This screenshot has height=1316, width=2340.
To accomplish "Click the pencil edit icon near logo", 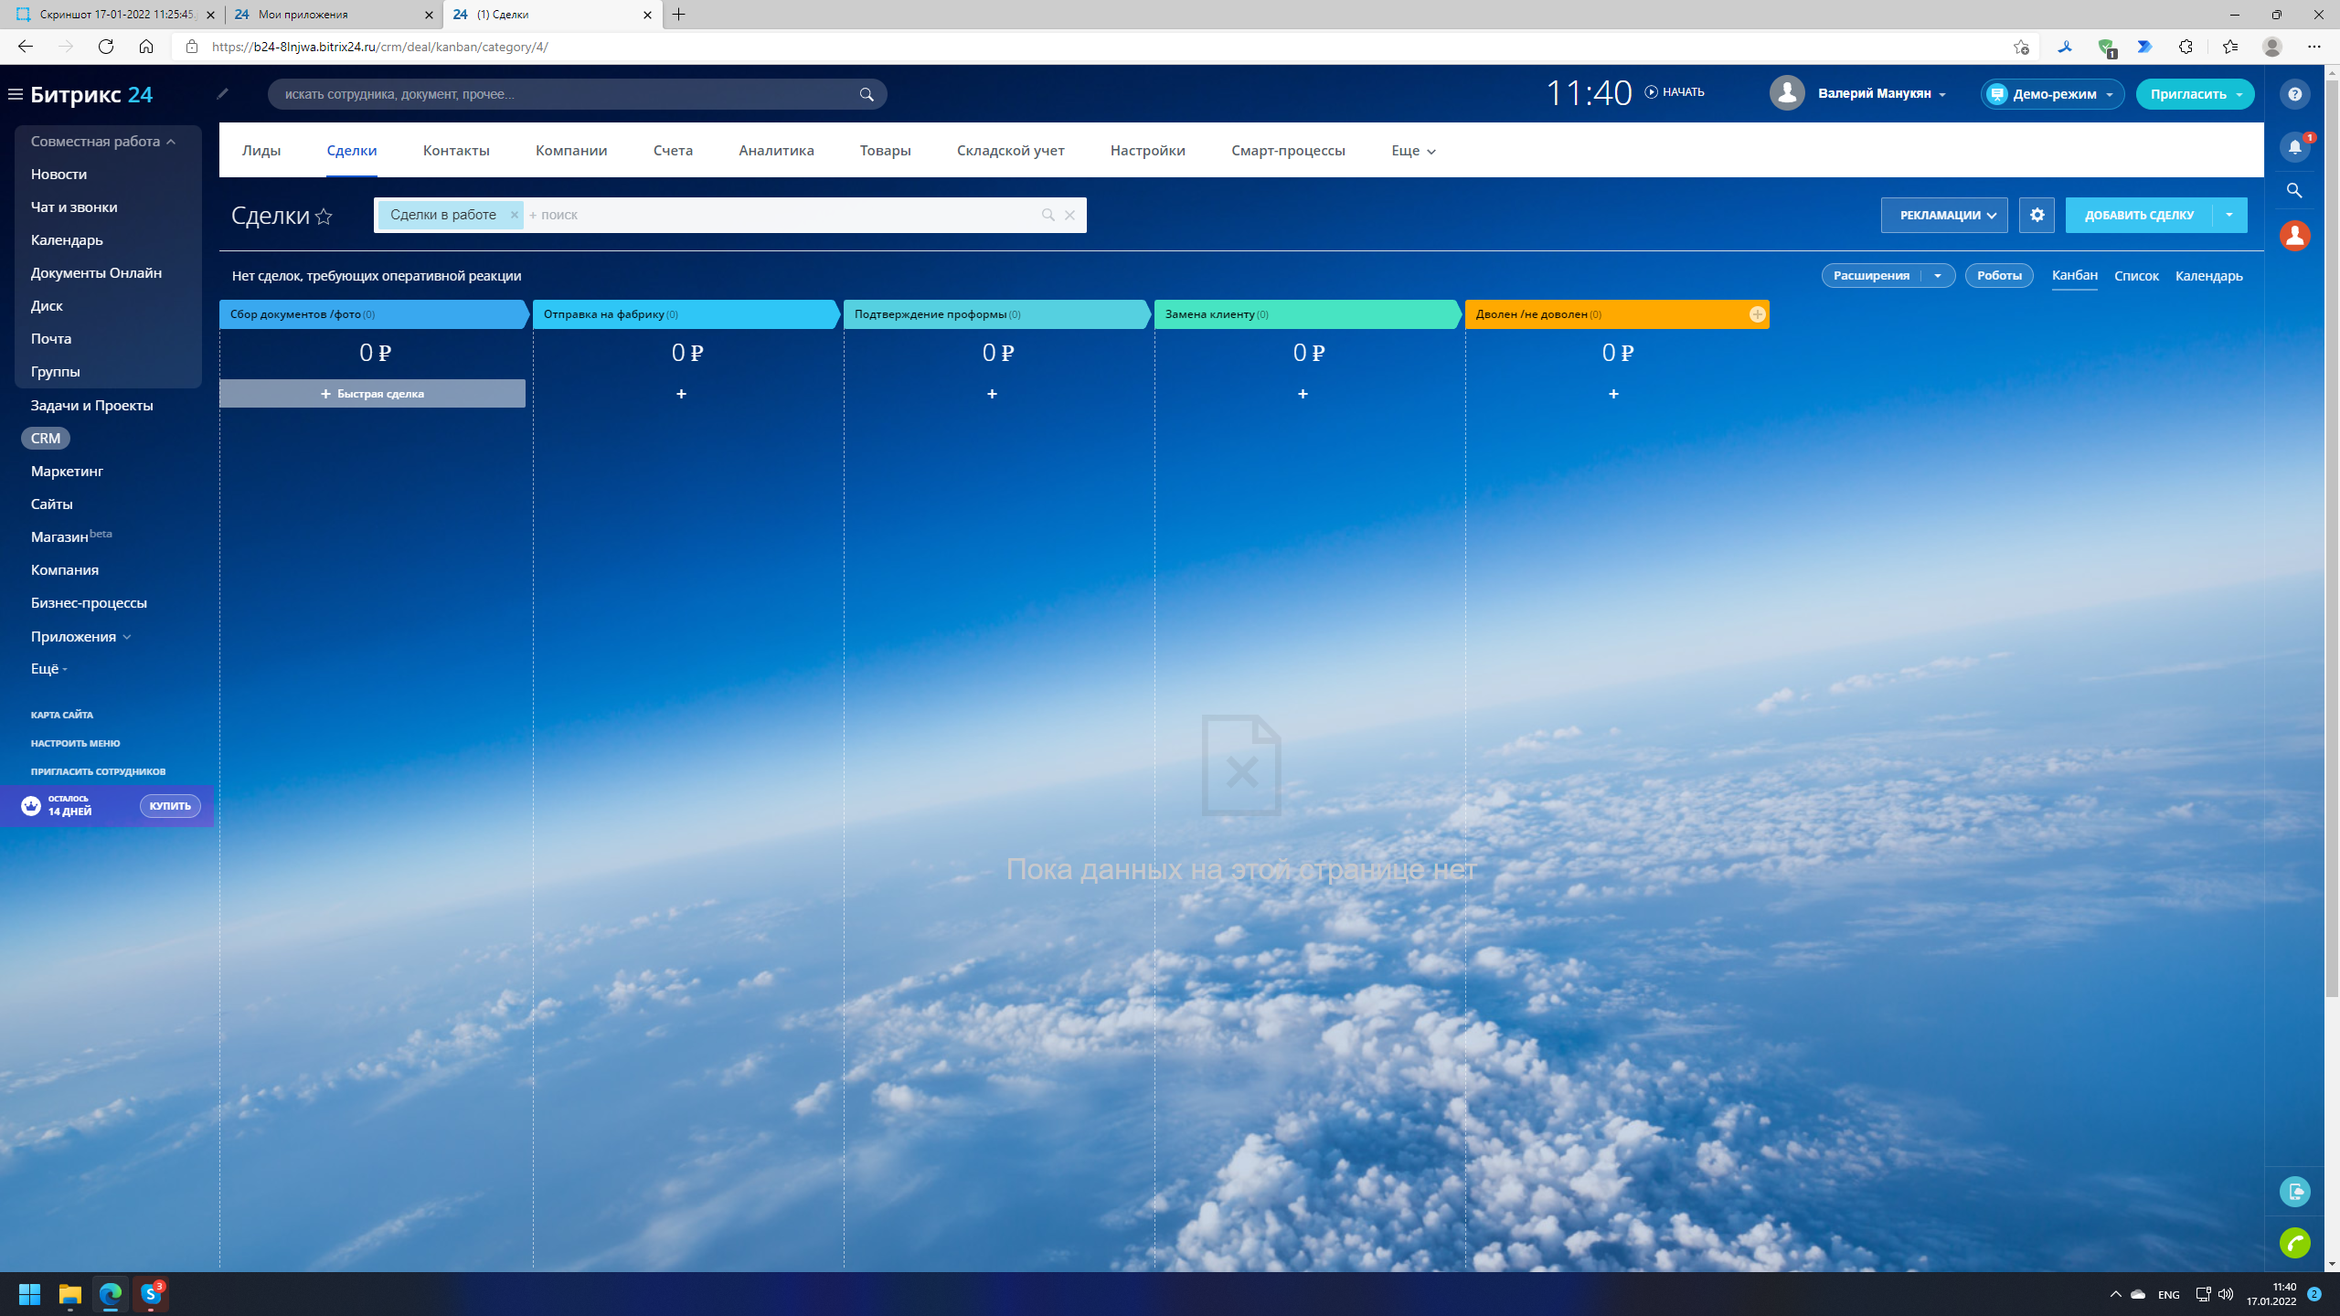I will [x=222, y=93].
